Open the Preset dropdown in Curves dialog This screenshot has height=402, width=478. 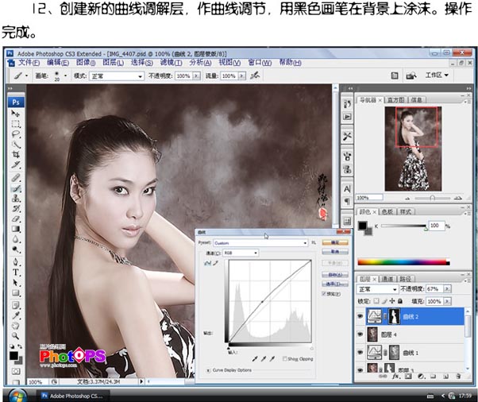click(x=260, y=242)
